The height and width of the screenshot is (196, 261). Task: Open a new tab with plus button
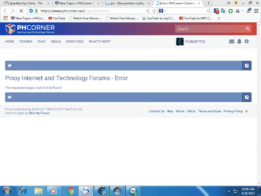click(x=208, y=3)
